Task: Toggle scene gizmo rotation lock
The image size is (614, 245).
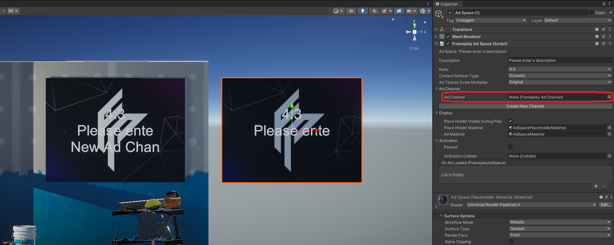Action: click(x=425, y=22)
